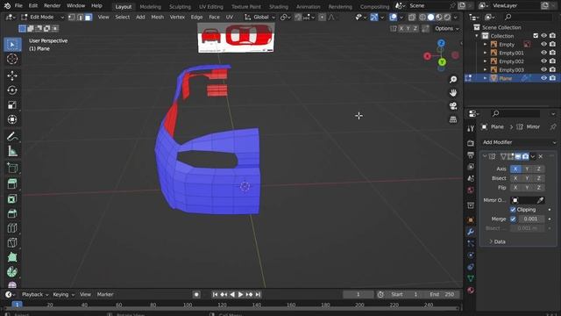Toggle Flip X button

click(x=515, y=187)
